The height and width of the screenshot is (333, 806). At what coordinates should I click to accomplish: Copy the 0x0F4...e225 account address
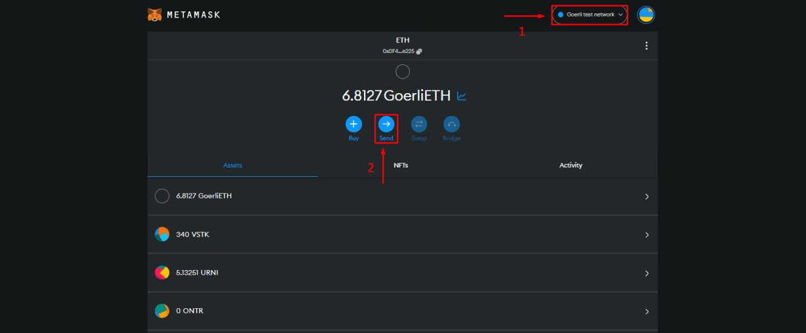[402, 51]
